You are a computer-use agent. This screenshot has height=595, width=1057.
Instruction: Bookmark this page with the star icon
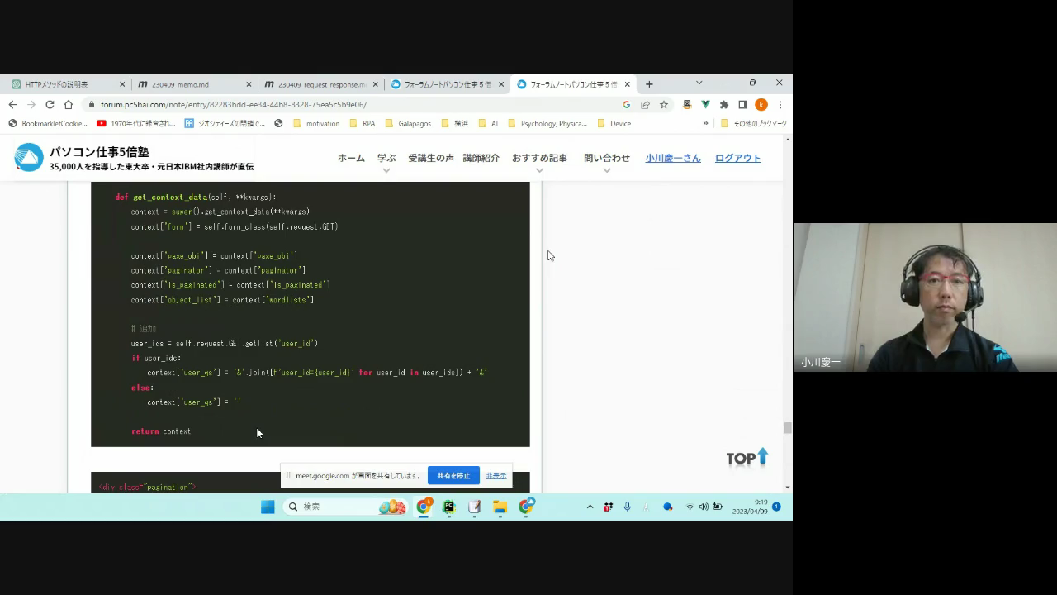point(664,105)
